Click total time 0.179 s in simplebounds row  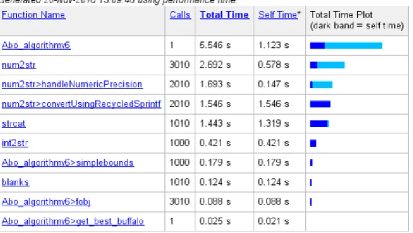[215, 162]
